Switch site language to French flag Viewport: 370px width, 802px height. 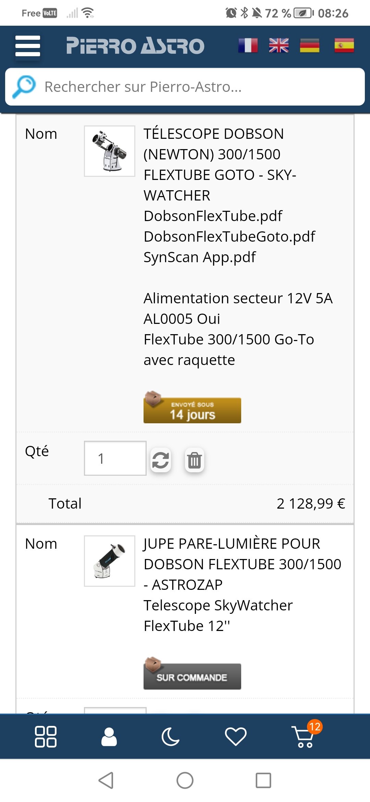(x=248, y=45)
